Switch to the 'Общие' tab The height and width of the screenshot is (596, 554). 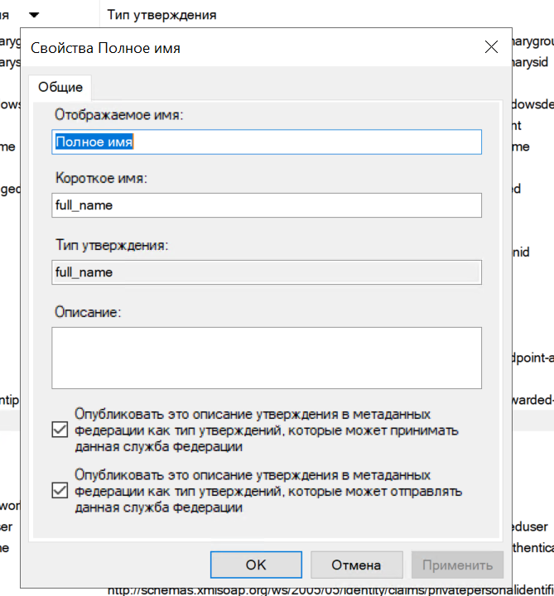[x=60, y=87]
